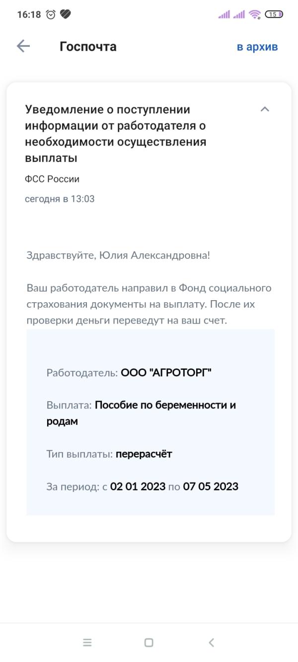Tap the Госпочта screen title
This screenshot has height=662, width=298.
[x=88, y=46]
